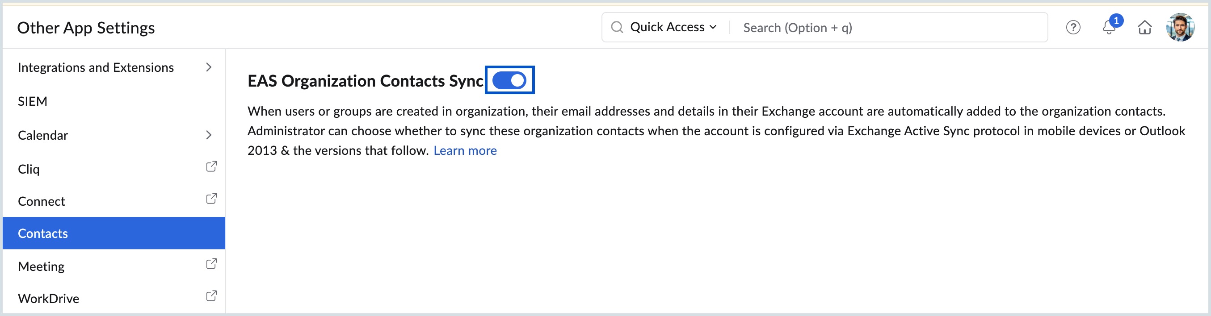Select SIEM in the sidebar
Screen dimensions: 1211x316
pyautogui.click(x=33, y=101)
